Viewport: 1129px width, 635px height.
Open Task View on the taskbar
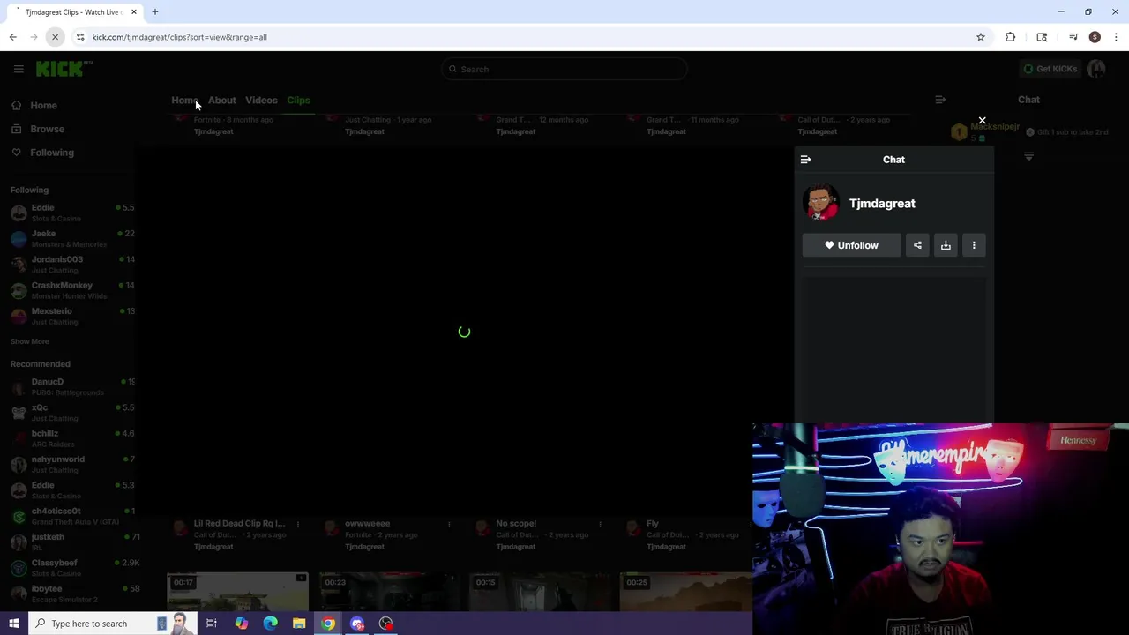coord(212,624)
